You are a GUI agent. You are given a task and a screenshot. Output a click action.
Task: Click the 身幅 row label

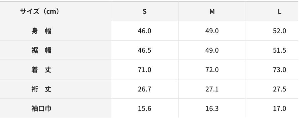(x=41, y=31)
